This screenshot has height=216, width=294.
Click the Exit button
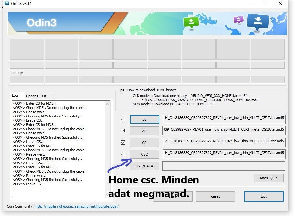pos(264,196)
